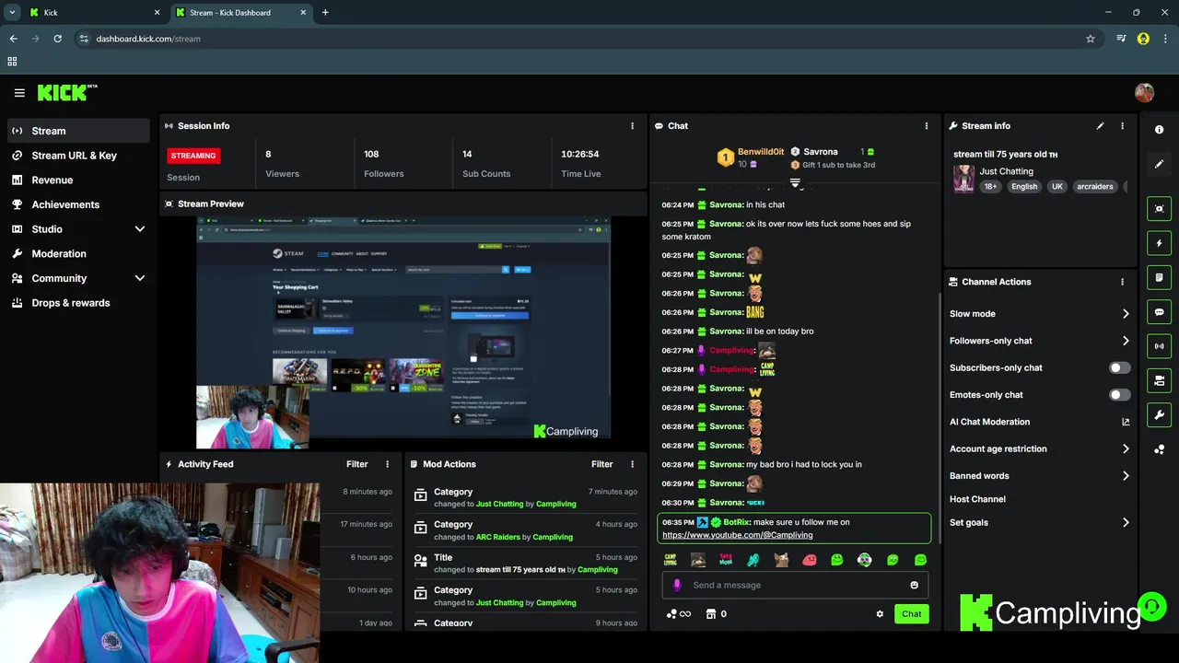Expand the pinned gifters leaderboard chevron

[x=795, y=182]
